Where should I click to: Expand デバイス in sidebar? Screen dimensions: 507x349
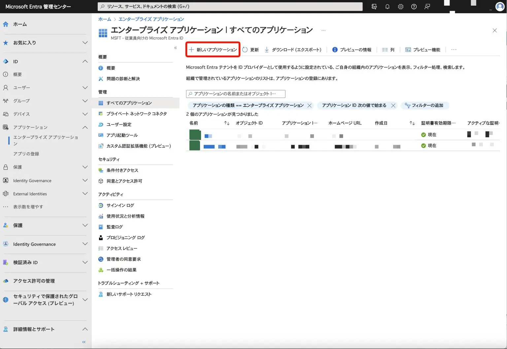[85, 114]
